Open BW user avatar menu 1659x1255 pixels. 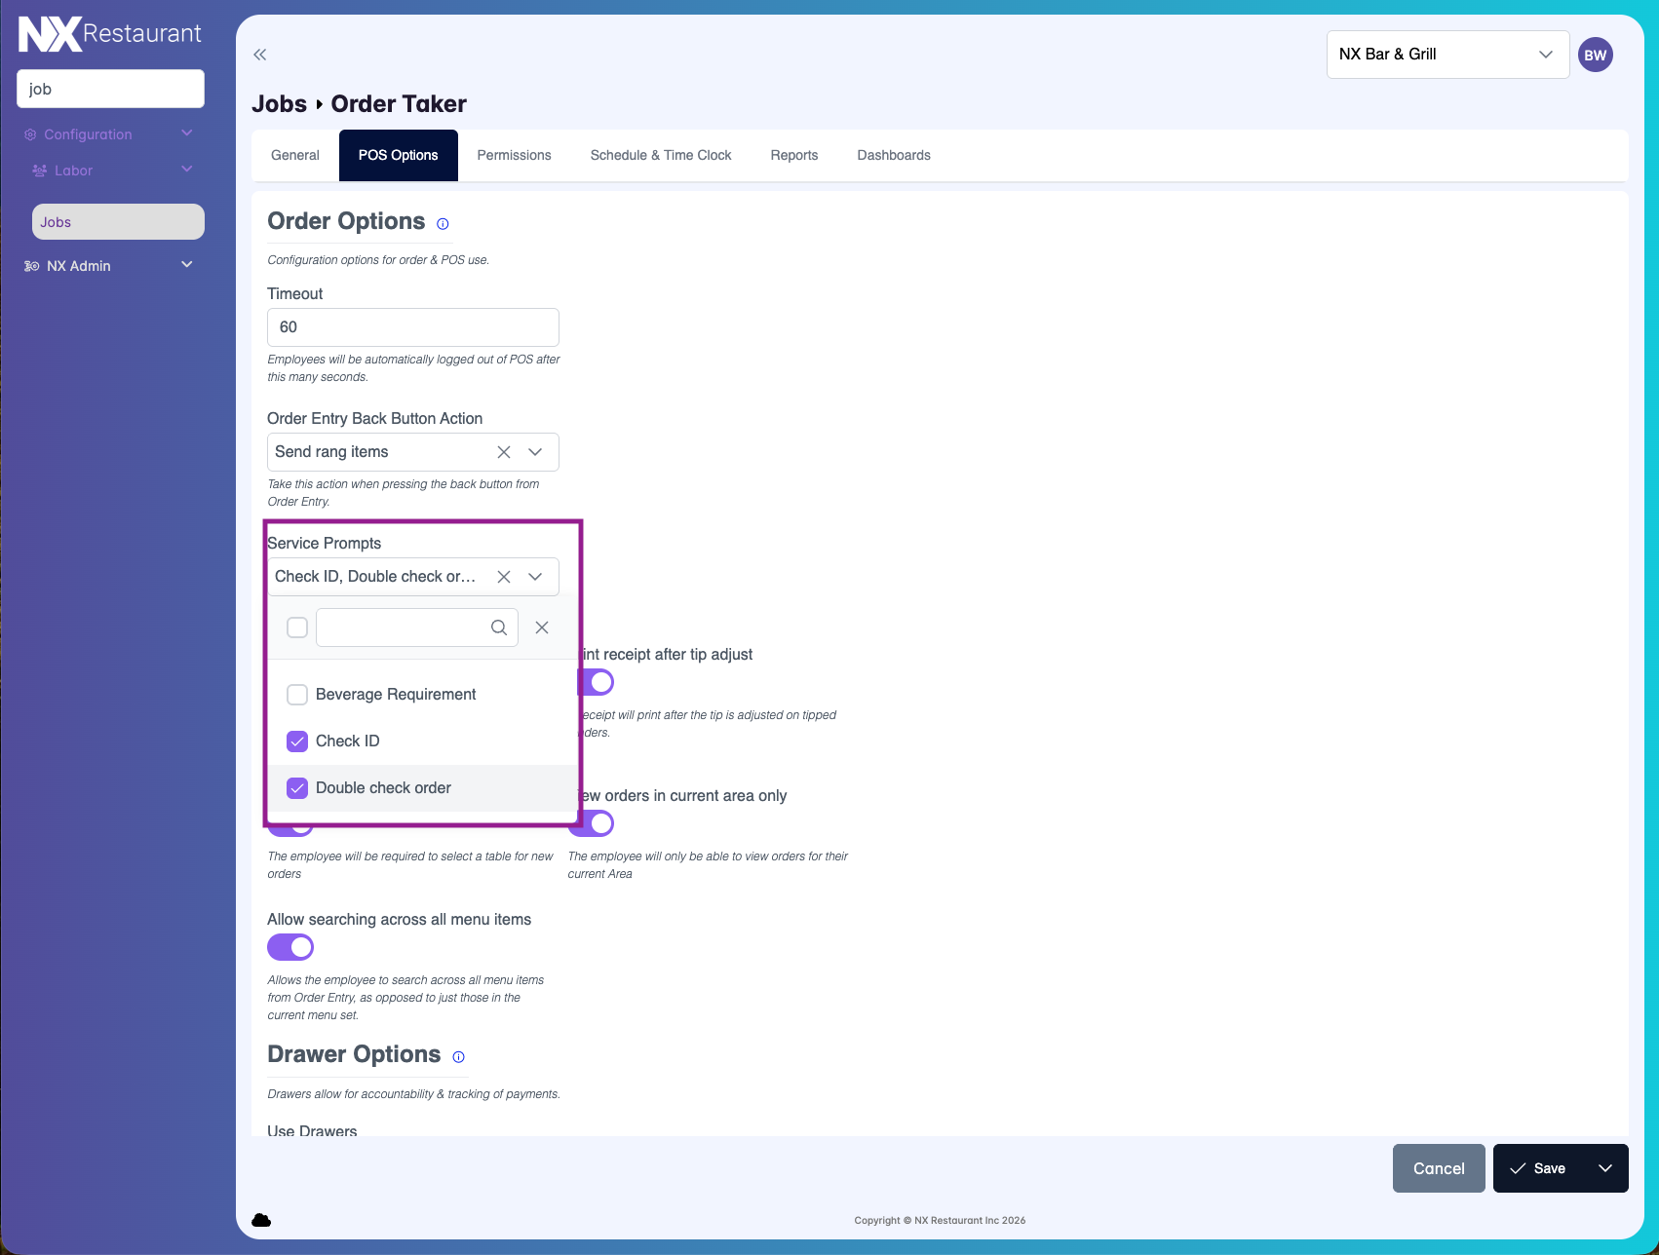tap(1595, 55)
